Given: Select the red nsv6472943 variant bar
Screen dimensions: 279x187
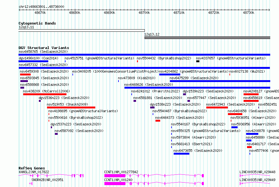Looking at the screenshot, I should (x=217, y=107).
